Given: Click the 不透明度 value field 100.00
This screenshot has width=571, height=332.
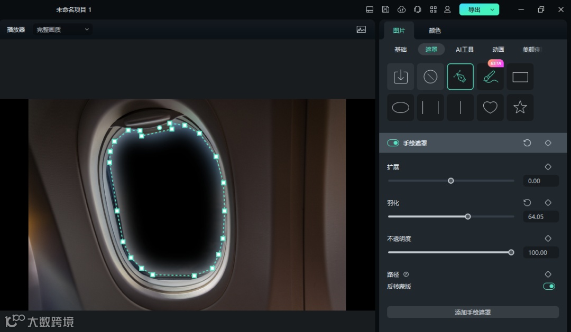Looking at the screenshot, I should click(x=541, y=252).
